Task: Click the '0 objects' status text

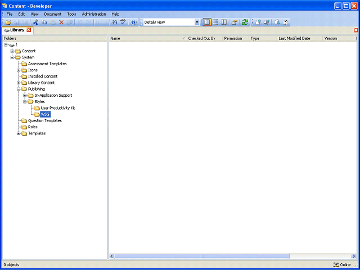Action: (x=11, y=264)
